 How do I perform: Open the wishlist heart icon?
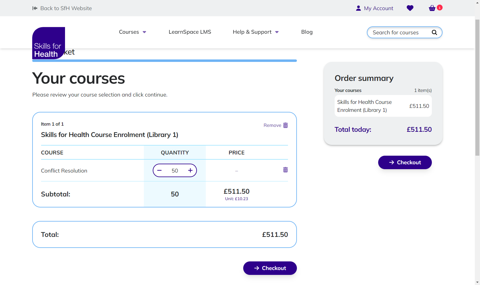pyautogui.click(x=410, y=8)
